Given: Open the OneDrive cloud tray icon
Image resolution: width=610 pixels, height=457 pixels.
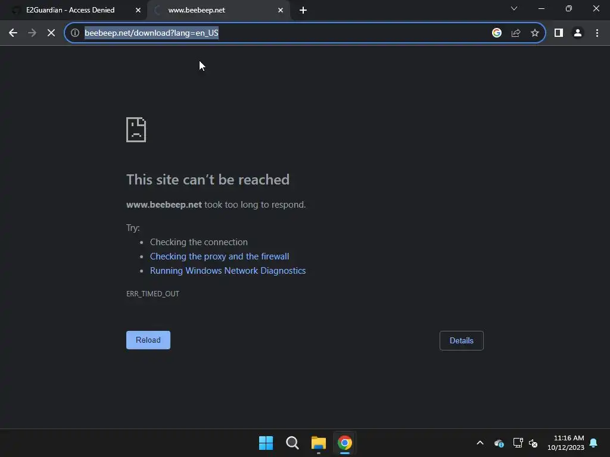Looking at the screenshot, I should 499,443.
